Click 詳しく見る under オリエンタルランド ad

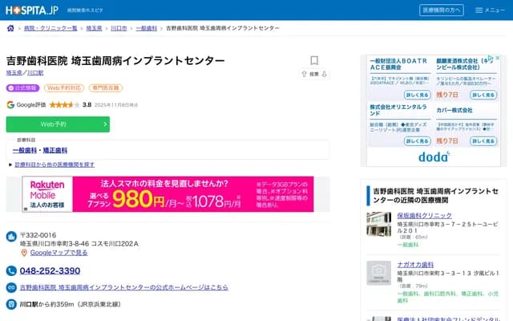pyautogui.click(x=417, y=141)
